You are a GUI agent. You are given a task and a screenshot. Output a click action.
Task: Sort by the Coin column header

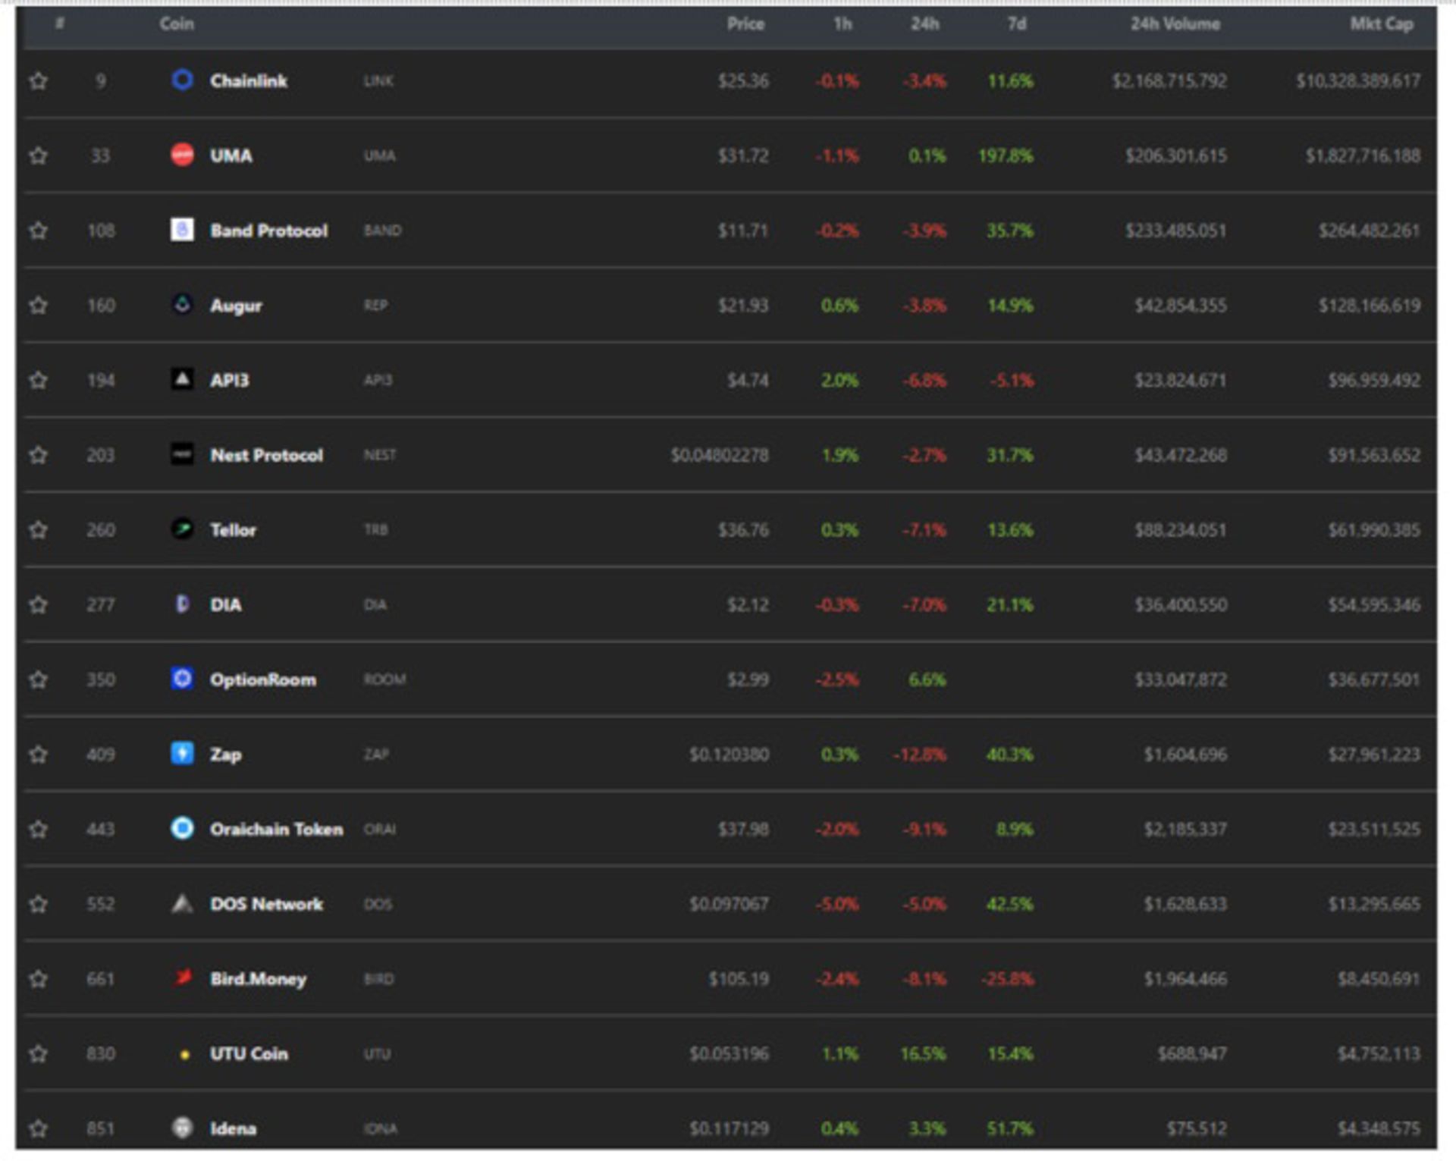177,24
